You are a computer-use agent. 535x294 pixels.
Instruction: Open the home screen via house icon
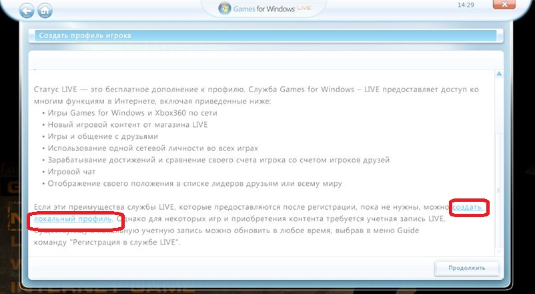point(45,10)
